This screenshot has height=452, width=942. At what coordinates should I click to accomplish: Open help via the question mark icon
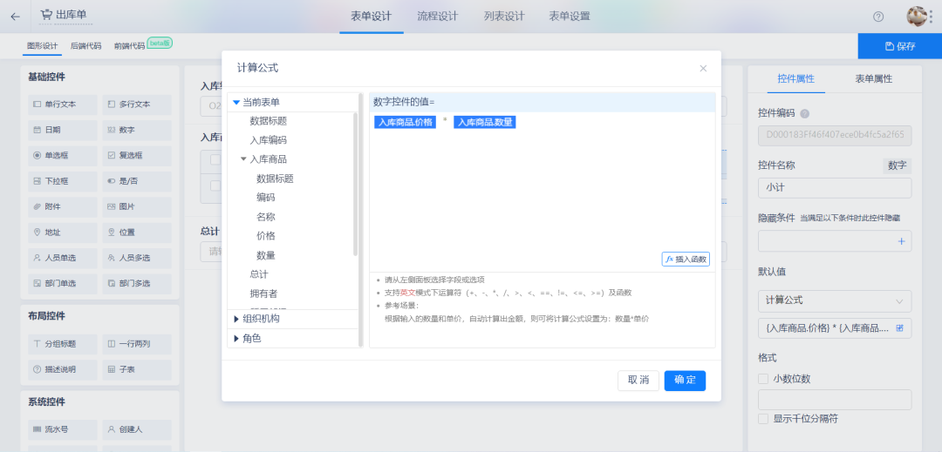tap(878, 17)
